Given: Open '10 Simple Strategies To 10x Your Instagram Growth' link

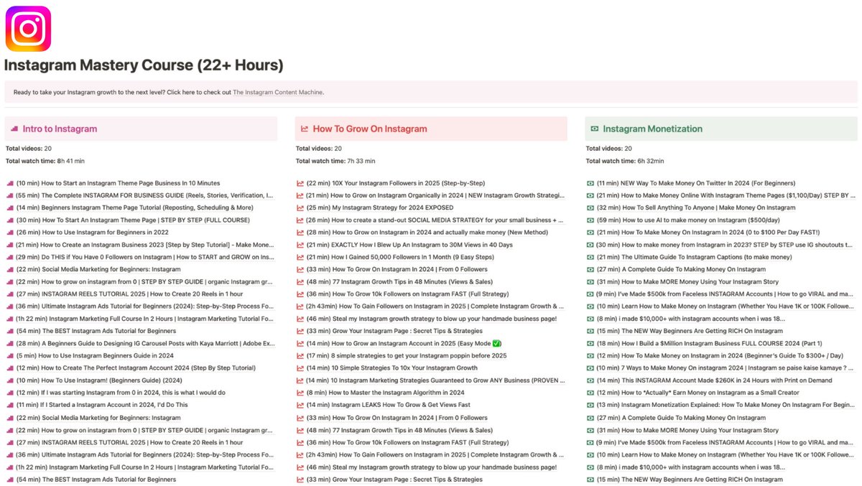Looking at the screenshot, I should 392,368.
